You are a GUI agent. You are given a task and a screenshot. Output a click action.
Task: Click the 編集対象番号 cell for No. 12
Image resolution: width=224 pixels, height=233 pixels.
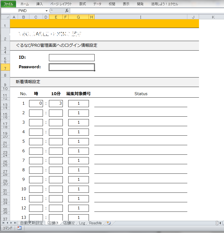(79, 208)
